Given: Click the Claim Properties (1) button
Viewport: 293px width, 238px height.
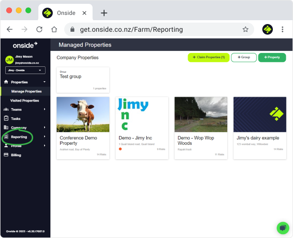Looking at the screenshot, I should click(x=209, y=57).
